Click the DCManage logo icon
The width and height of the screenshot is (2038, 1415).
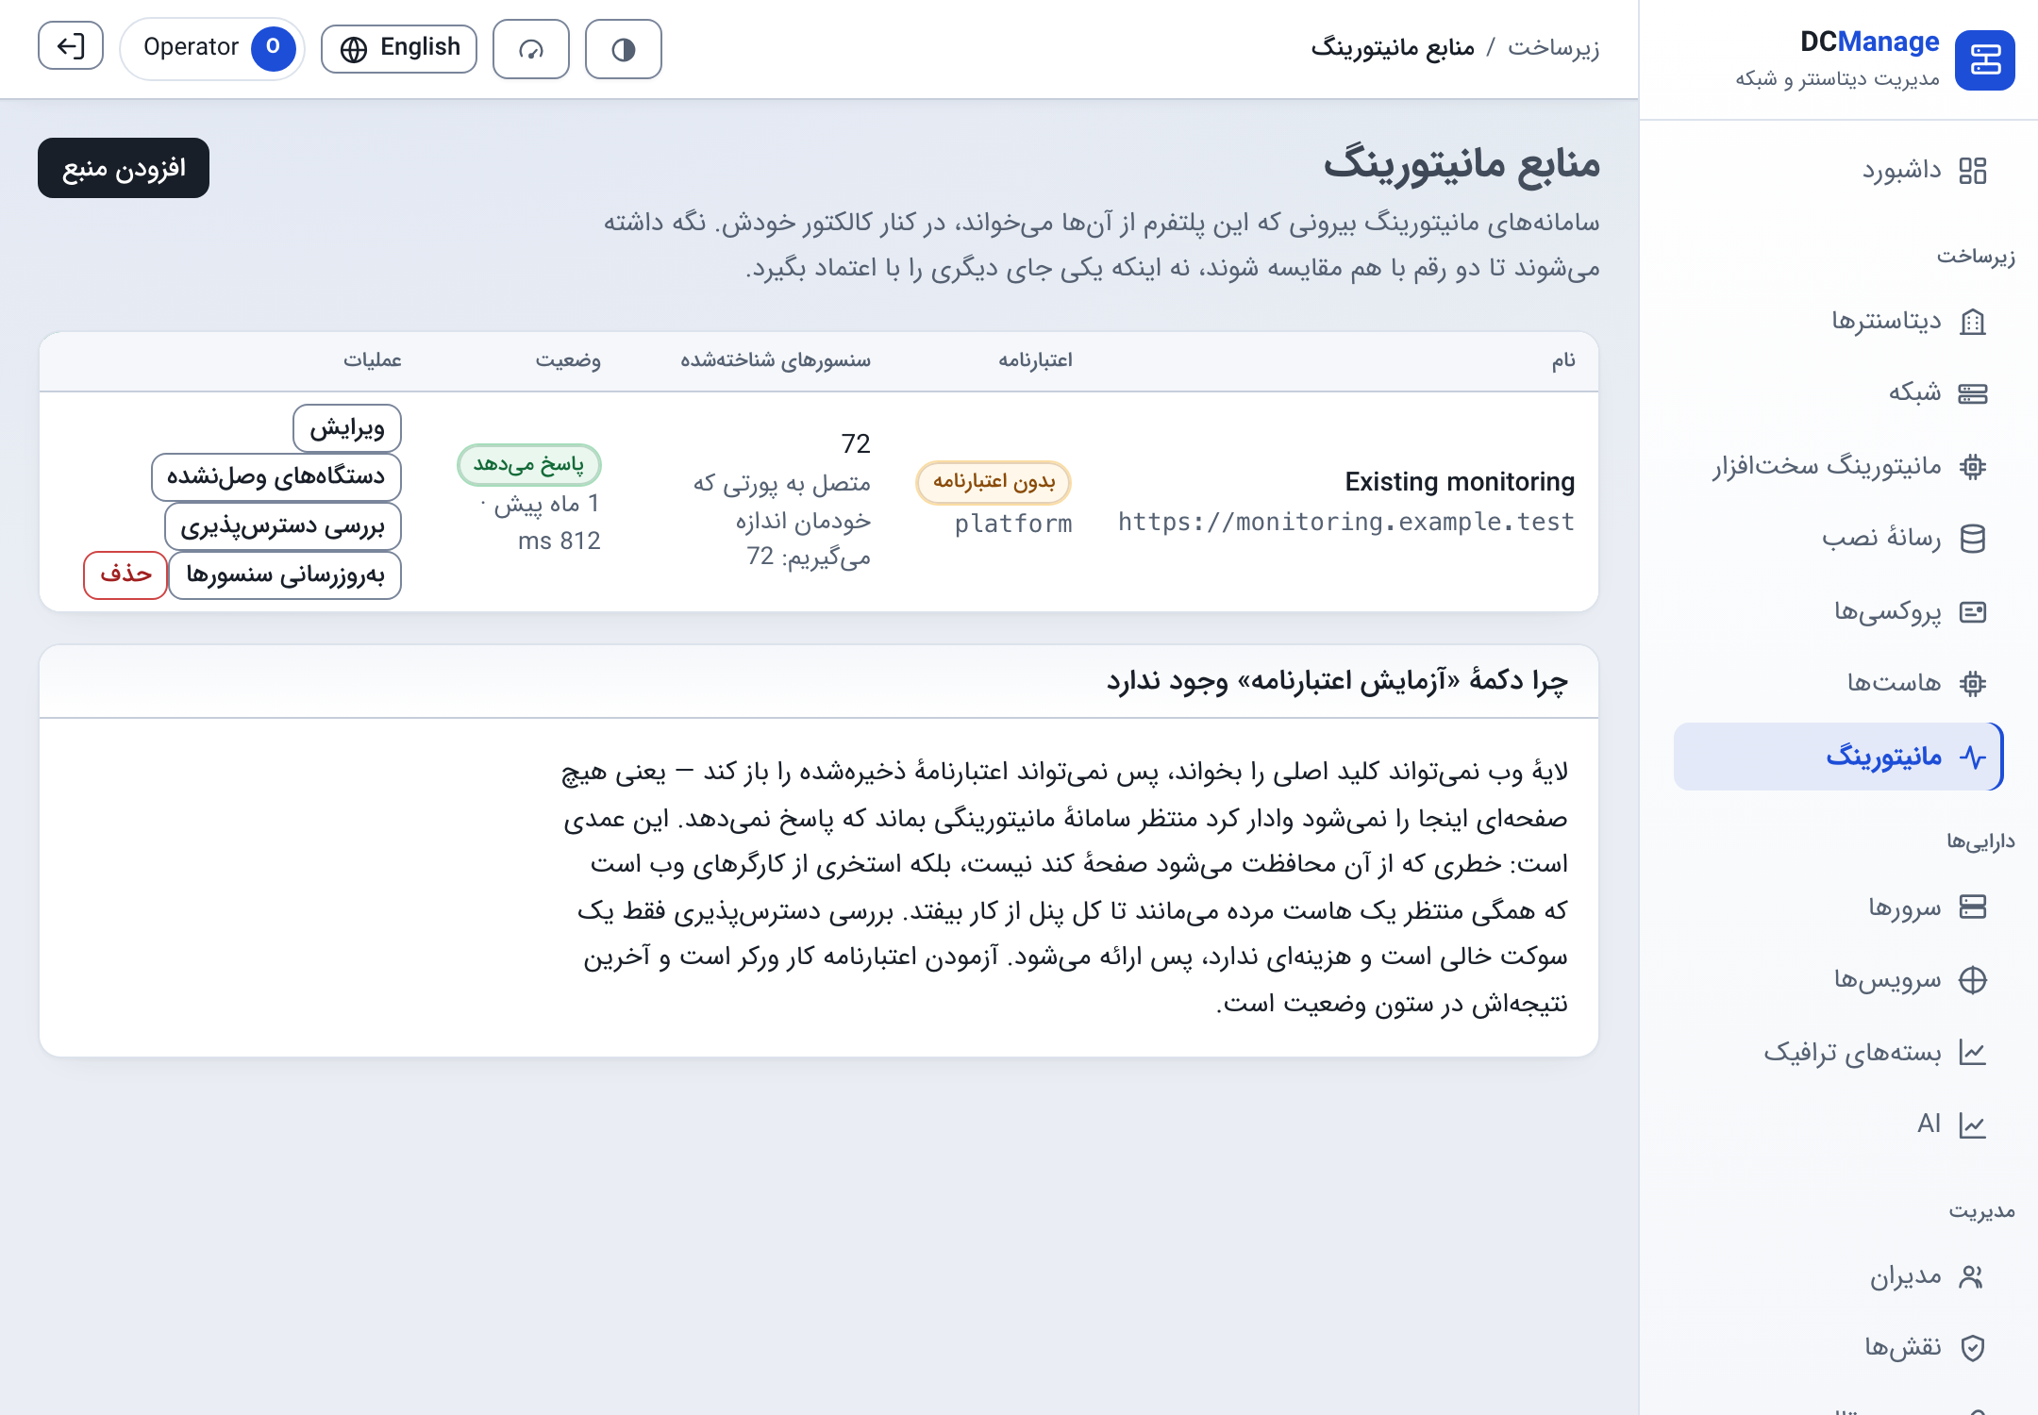point(1984,60)
